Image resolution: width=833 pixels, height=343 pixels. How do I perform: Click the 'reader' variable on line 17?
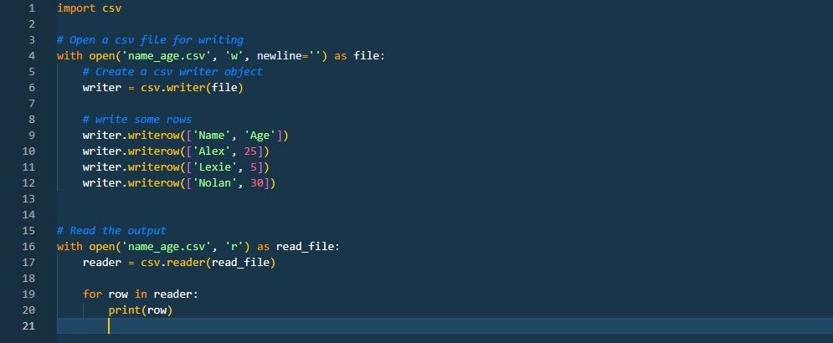(102, 263)
